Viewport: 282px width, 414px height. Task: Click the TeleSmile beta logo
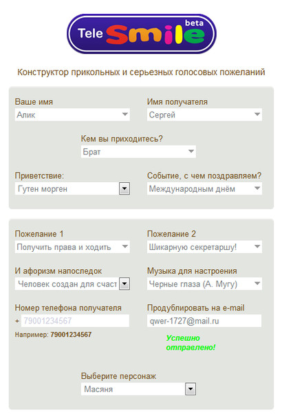tap(142, 34)
